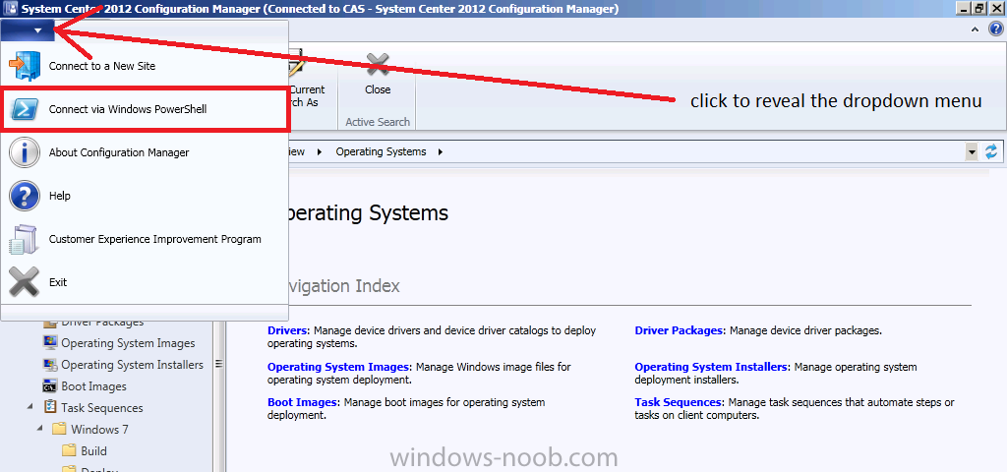Click the About Configuration Manager info icon

coord(24,152)
